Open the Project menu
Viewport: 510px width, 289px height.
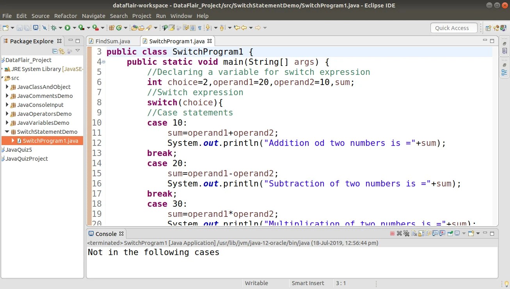[142, 16]
